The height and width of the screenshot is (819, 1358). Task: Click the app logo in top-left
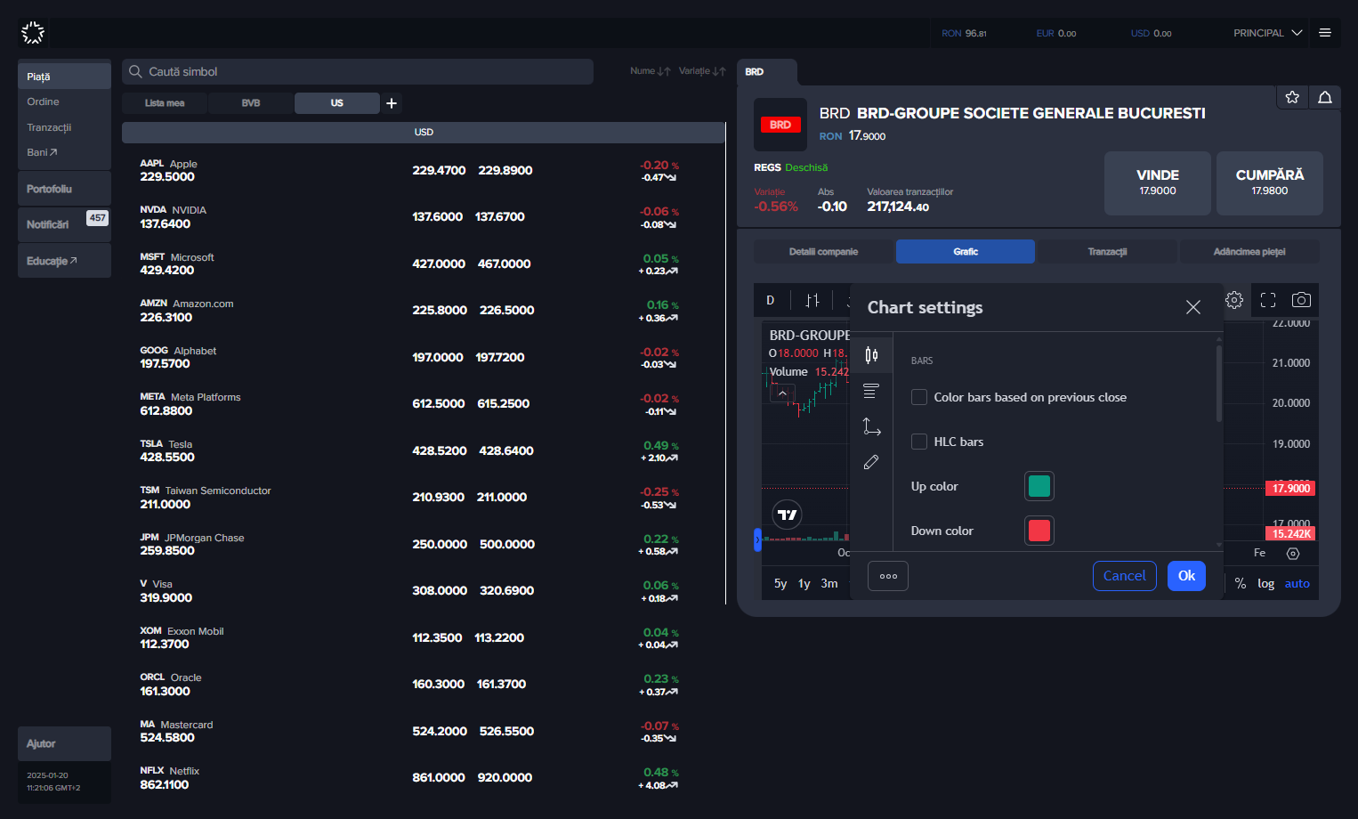[x=33, y=33]
